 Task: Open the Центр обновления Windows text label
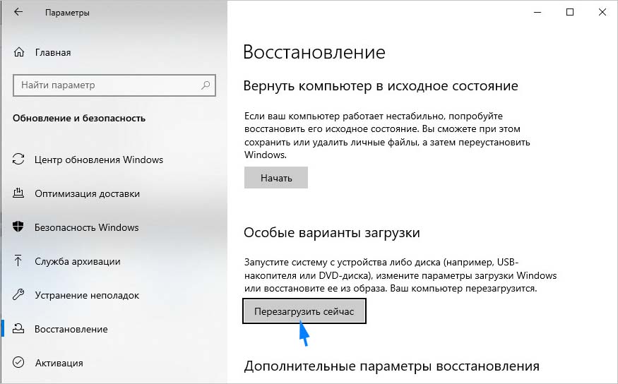pyautogui.click(x=99, y=160)
